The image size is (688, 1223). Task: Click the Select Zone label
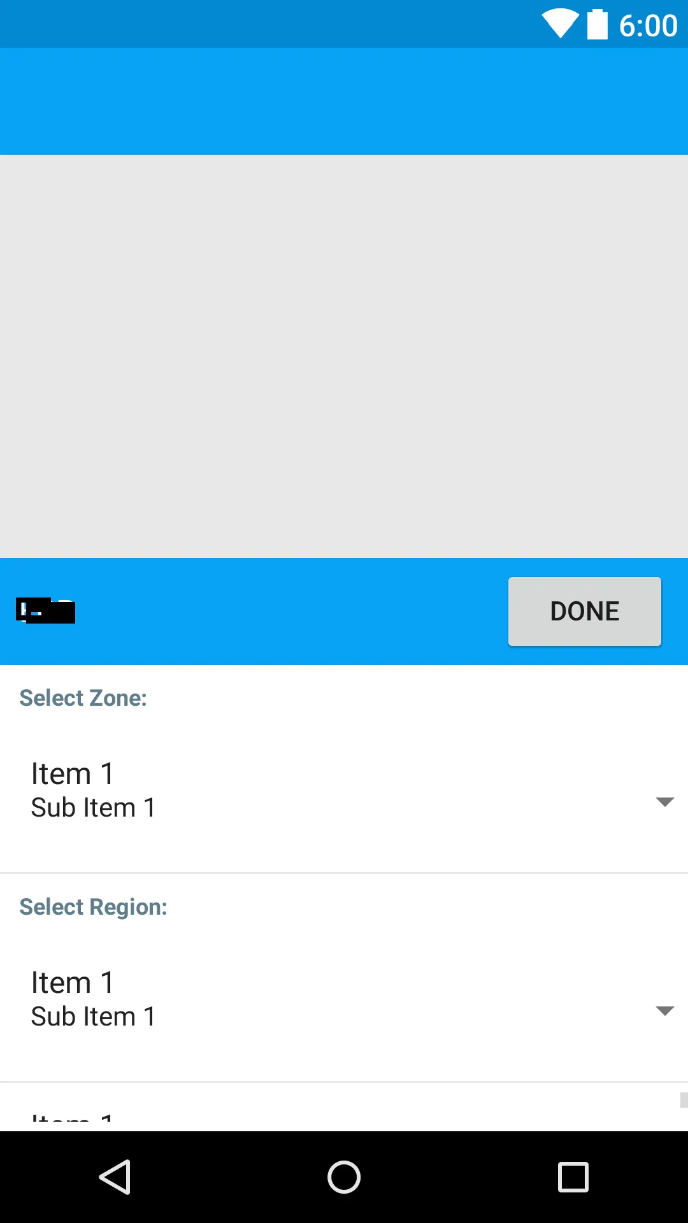click(x=83, y=698)
